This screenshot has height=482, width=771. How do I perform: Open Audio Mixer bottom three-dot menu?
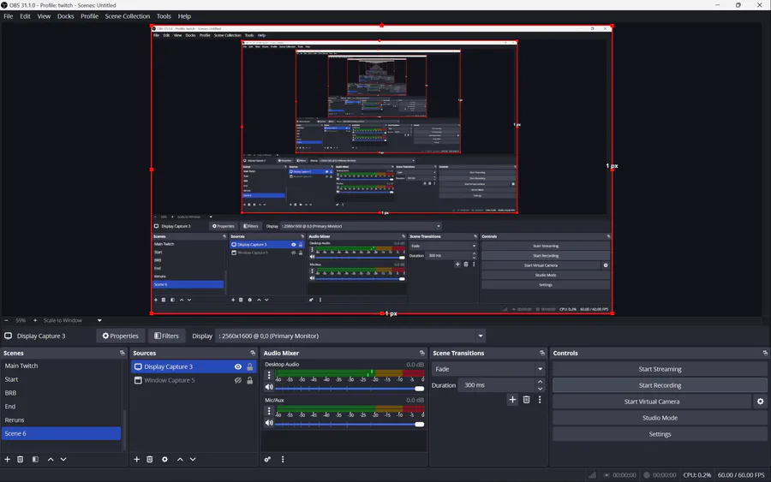(x=283, y=459)
